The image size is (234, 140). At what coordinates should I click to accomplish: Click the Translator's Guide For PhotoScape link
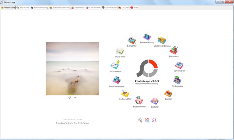72,123
